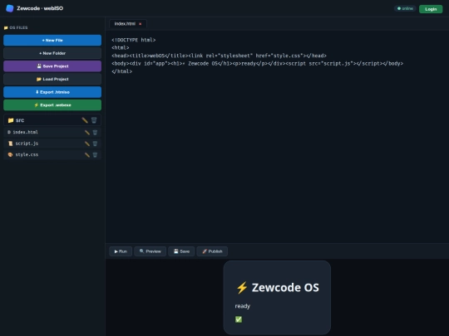Image resolution: width=449 pixels, height=336 pixels.
Task: Delete the src folder with trash icon
Action: point(94,120)
